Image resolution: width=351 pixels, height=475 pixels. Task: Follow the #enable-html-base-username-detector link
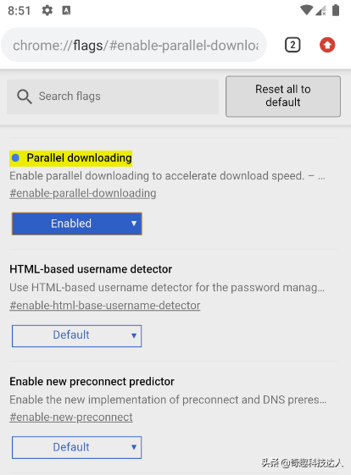[x=104, y=305]
